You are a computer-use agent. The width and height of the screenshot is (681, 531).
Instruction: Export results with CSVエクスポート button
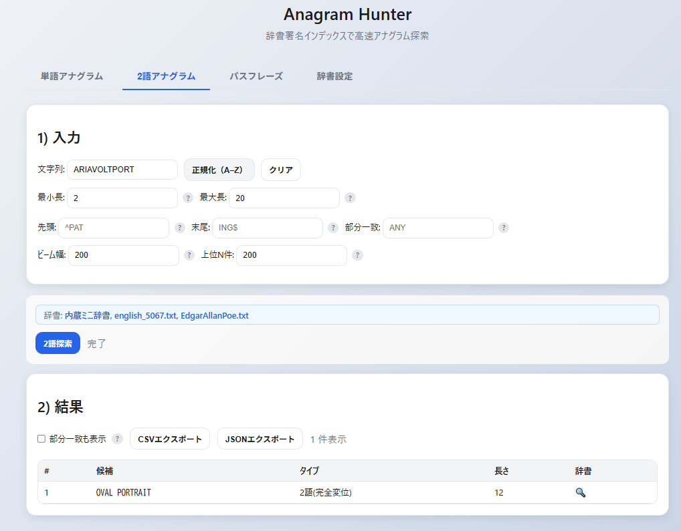(170, 439)
